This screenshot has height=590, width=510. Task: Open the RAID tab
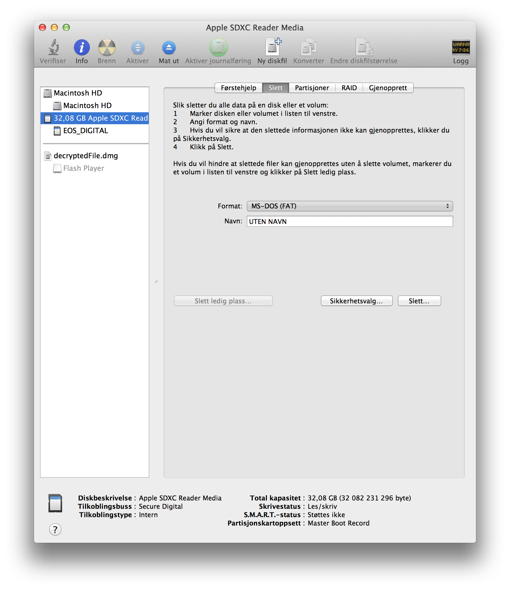[349, 88]
